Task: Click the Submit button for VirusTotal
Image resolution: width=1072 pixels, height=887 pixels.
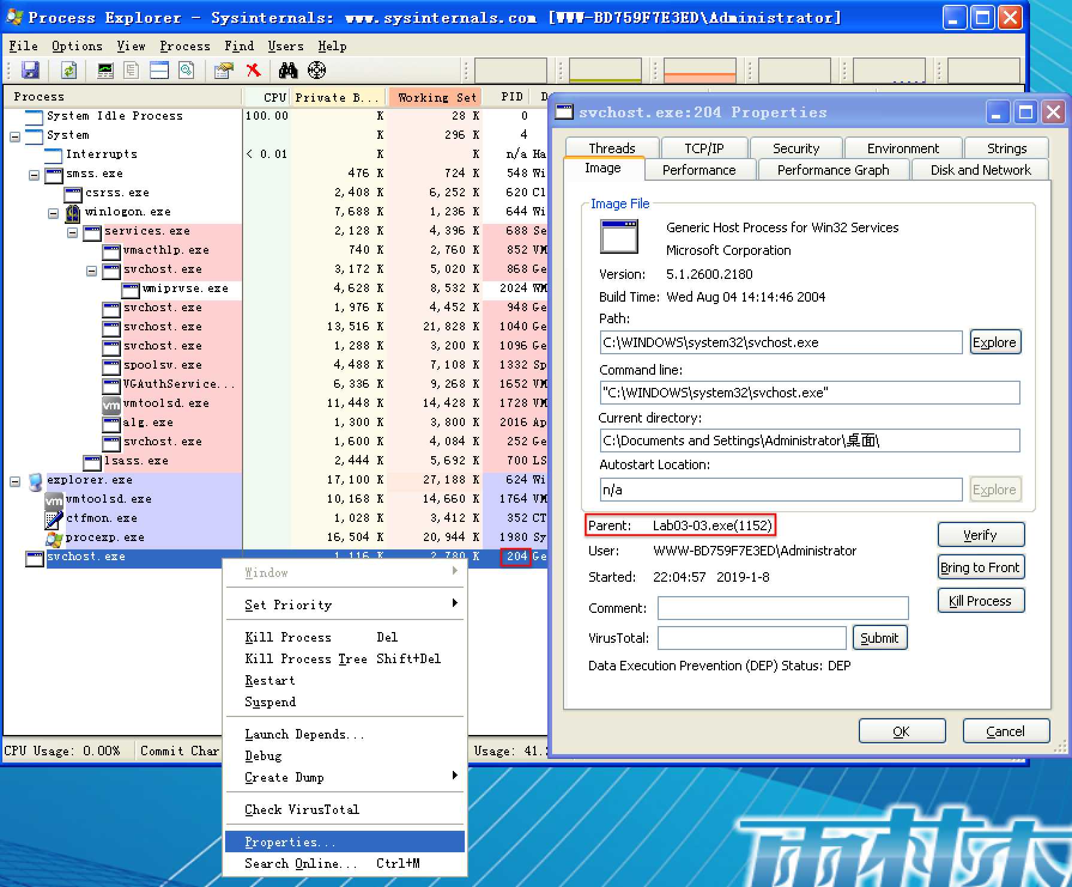Action: [x=880, y=637]
